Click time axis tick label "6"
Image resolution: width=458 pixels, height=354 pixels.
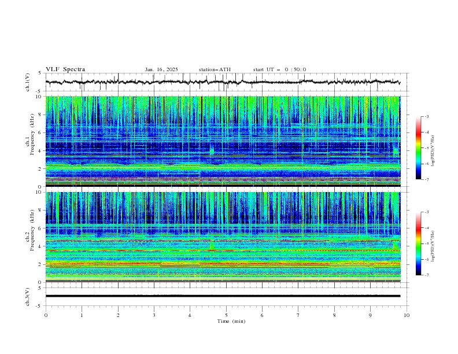262,315
